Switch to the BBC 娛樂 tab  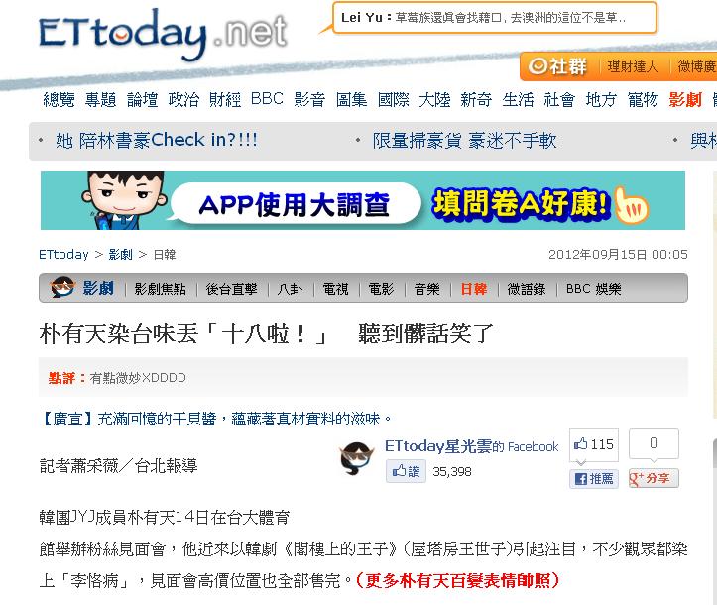(594, 289)
